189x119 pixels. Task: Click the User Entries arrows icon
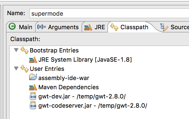pyautogui.click(x=25, y=69)
